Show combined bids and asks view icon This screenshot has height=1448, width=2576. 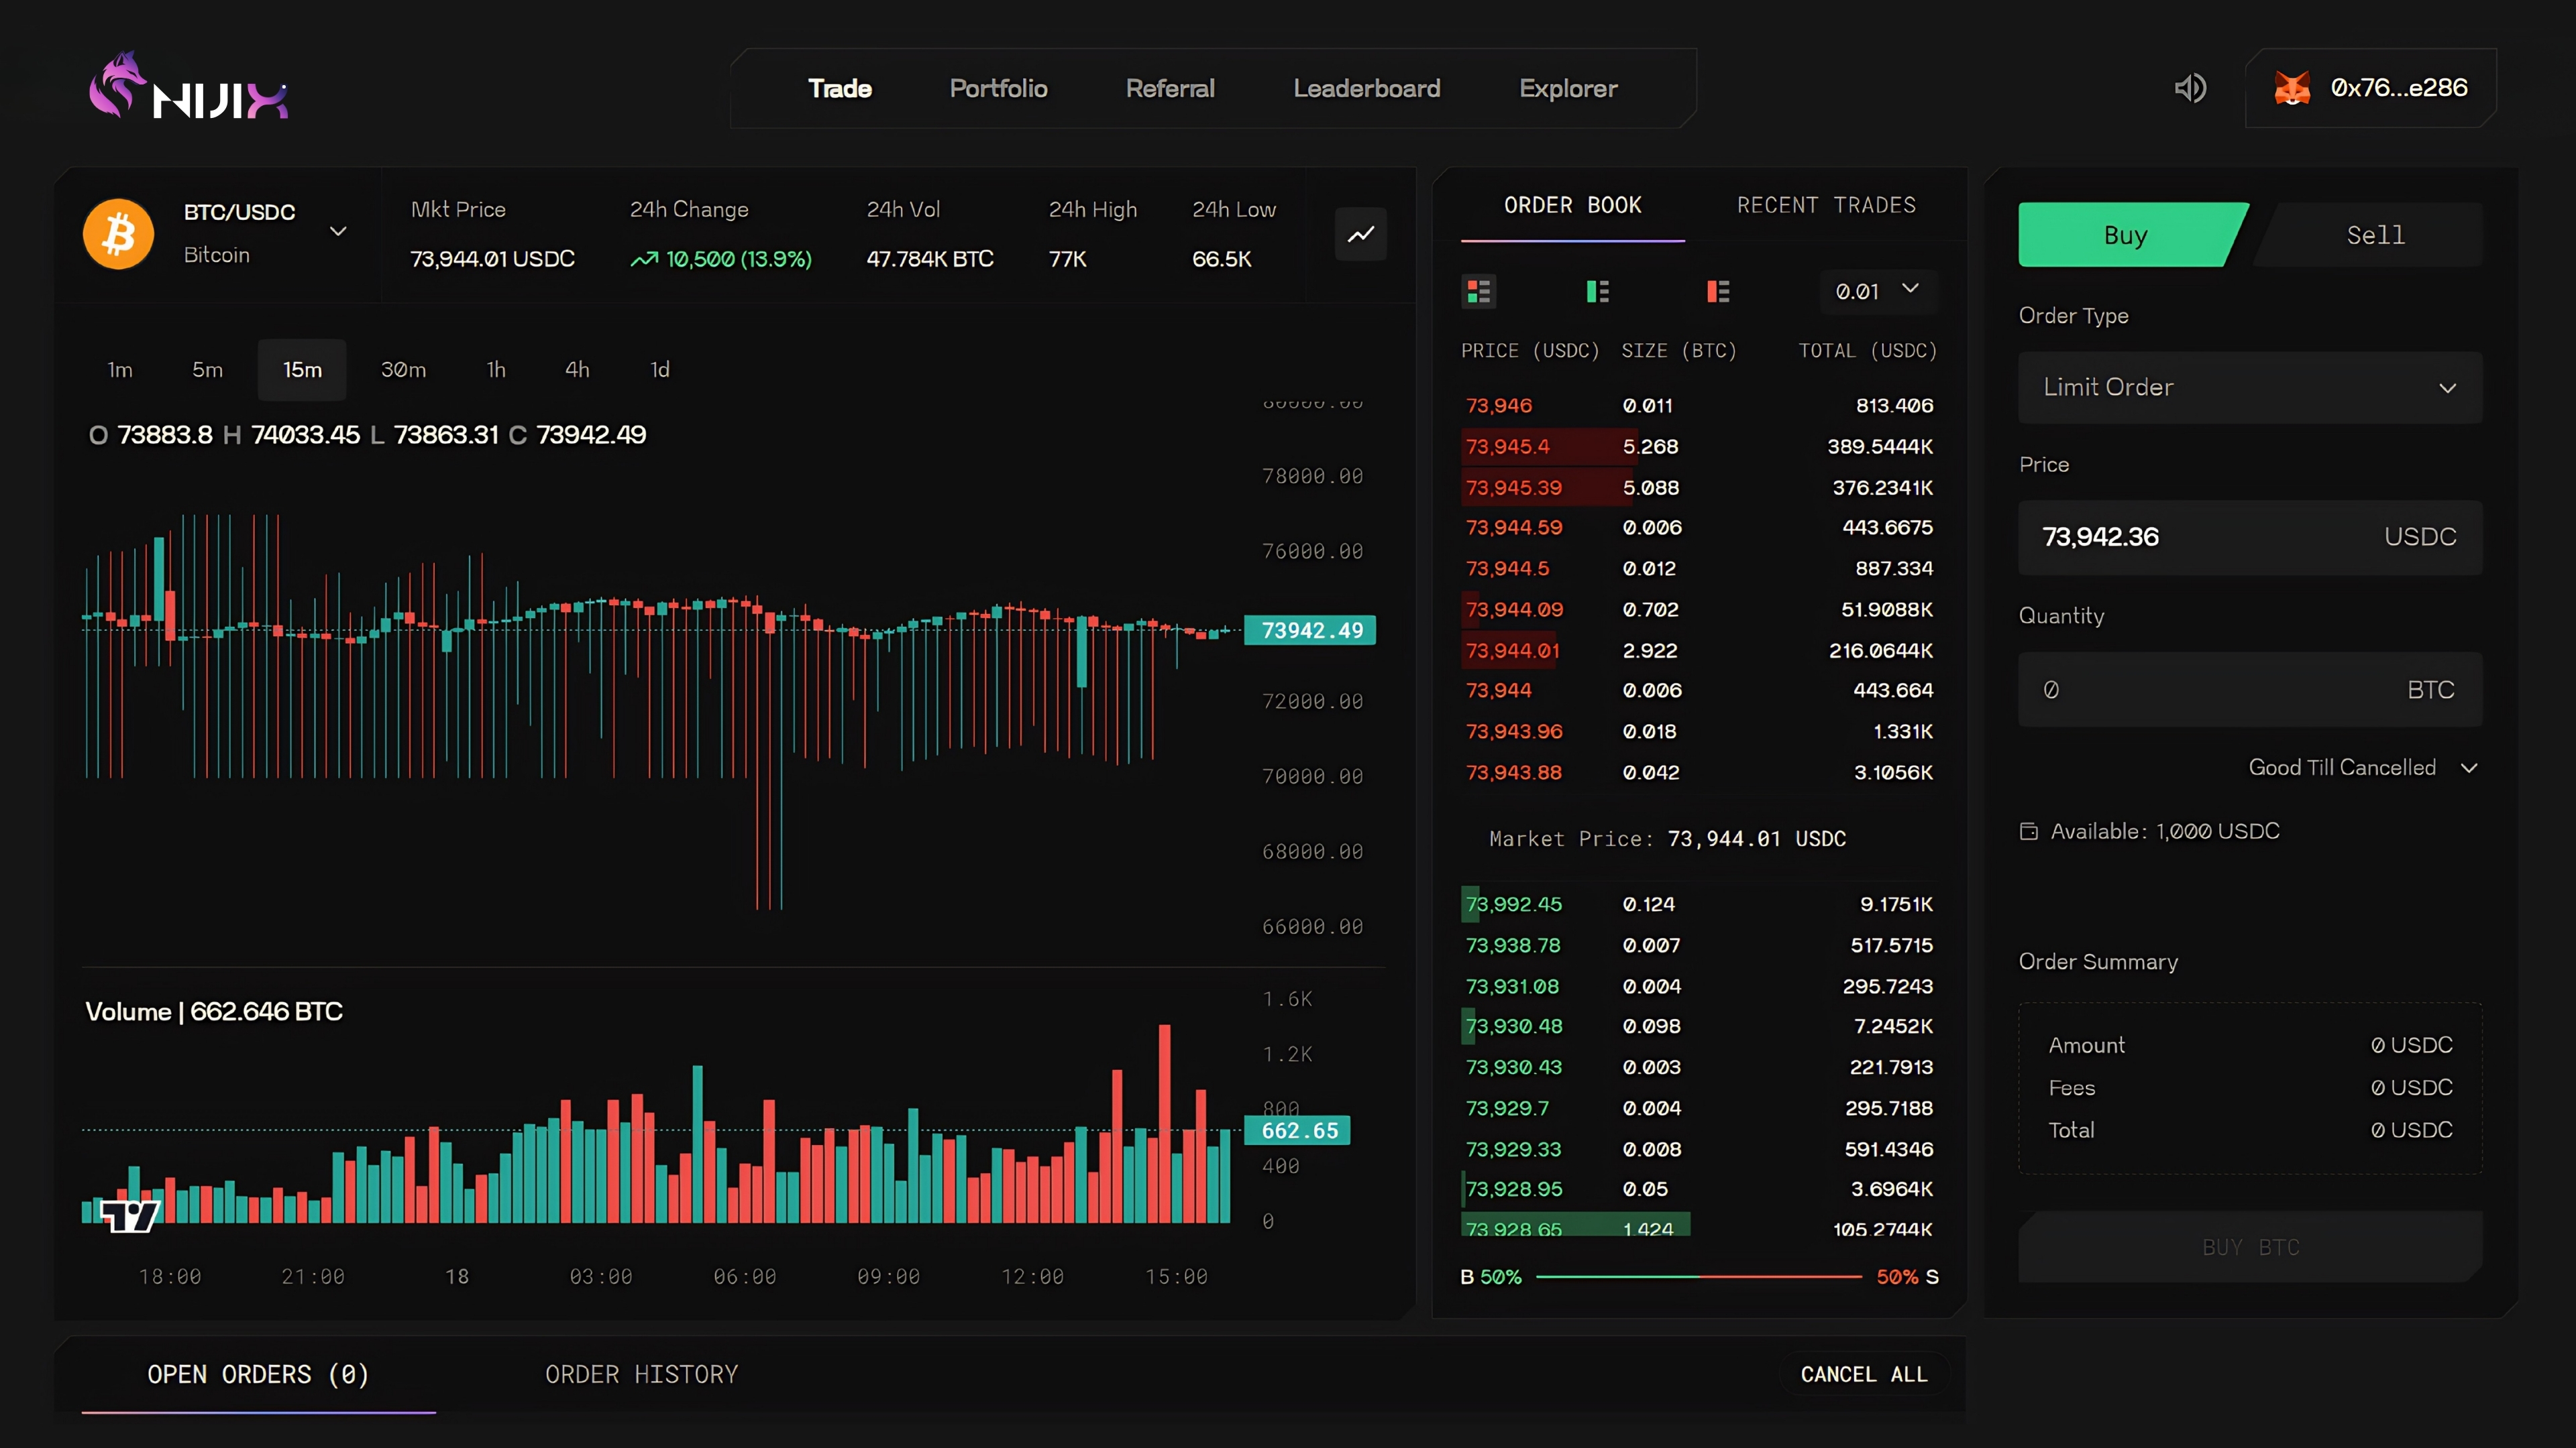1478,291
